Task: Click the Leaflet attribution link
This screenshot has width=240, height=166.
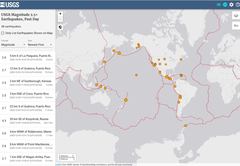Action: pos(59,165)
